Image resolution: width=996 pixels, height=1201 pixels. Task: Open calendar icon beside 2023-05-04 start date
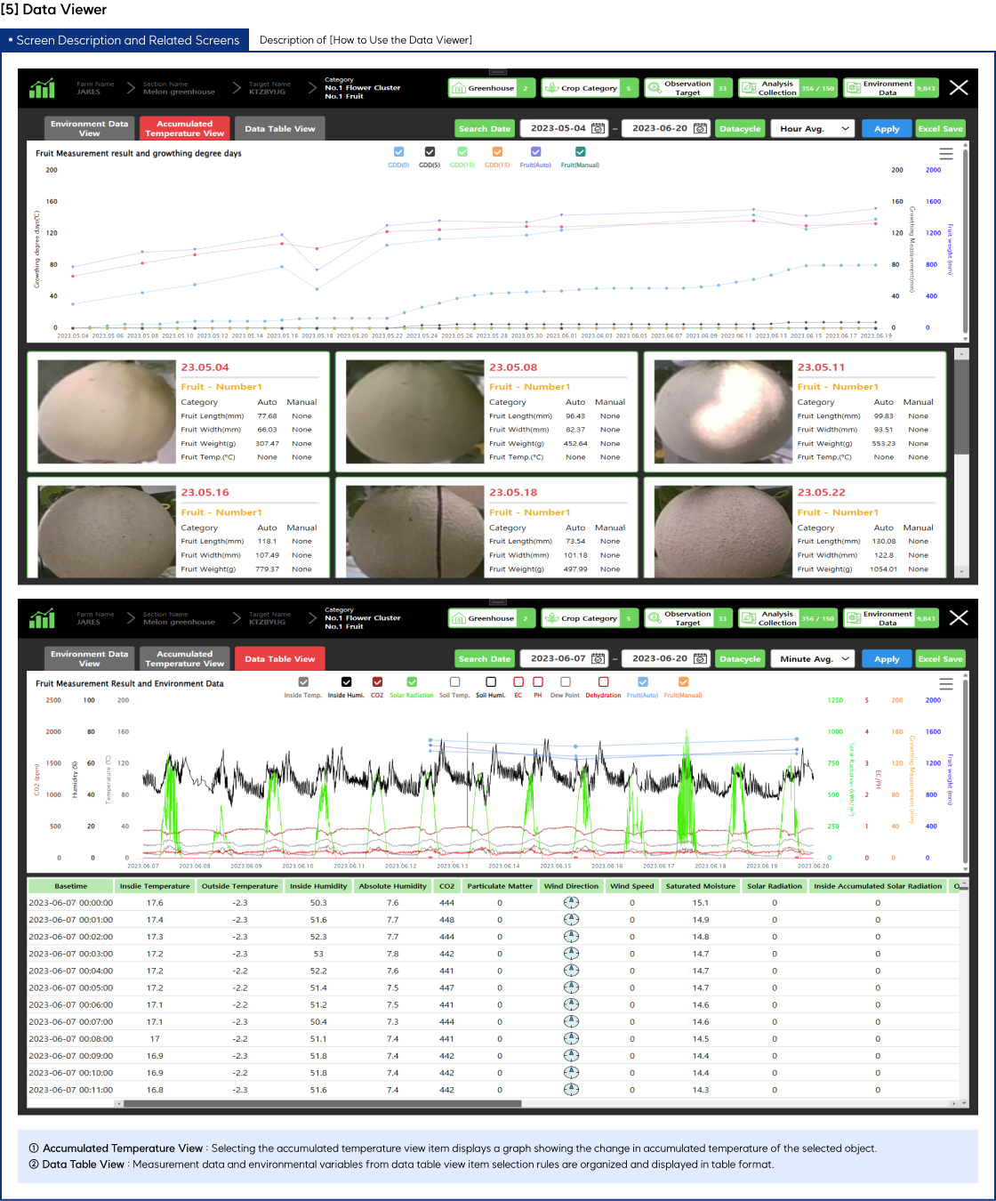tap(598, 129)
